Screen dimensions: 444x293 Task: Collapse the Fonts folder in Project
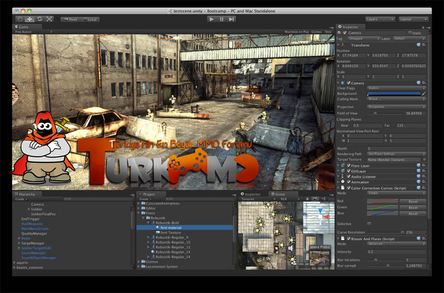(139, 213)
